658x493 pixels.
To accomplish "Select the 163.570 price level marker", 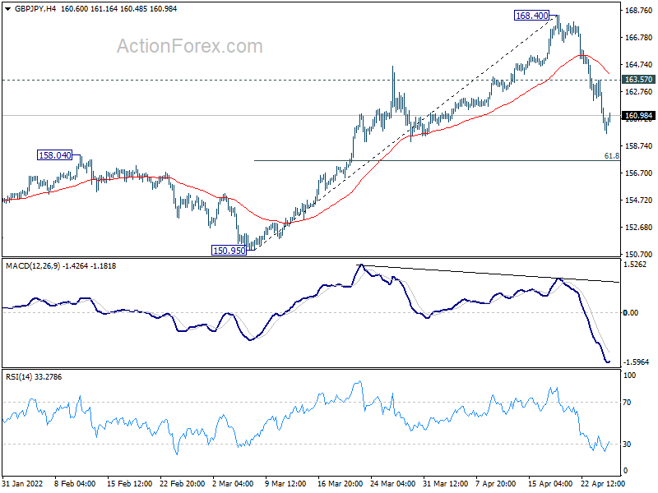I will 639,80.
